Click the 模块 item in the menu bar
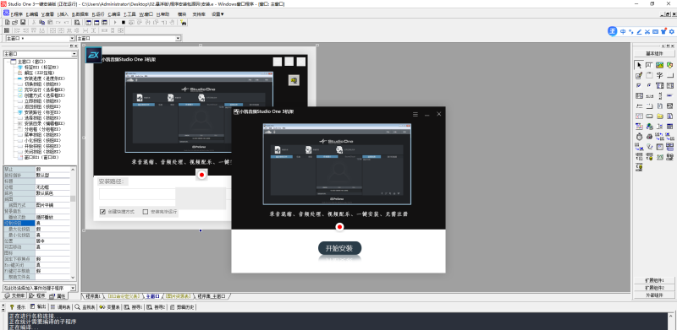The image size is (677, 330). click(x=182, y=14)
